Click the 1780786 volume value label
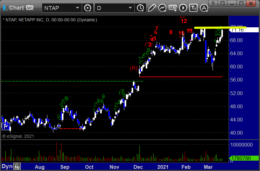260x171 pixels. tap(244, 158)
